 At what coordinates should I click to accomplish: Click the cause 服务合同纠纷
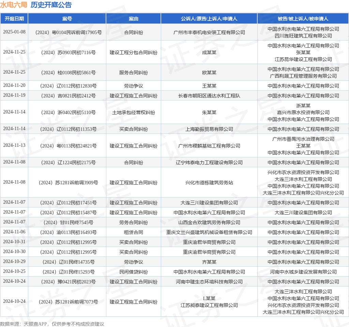pyautogui.click(x=134, y=73)
